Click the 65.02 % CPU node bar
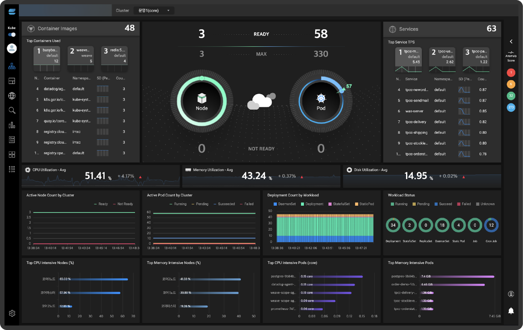The image size is (523, 330). (93, 279)
